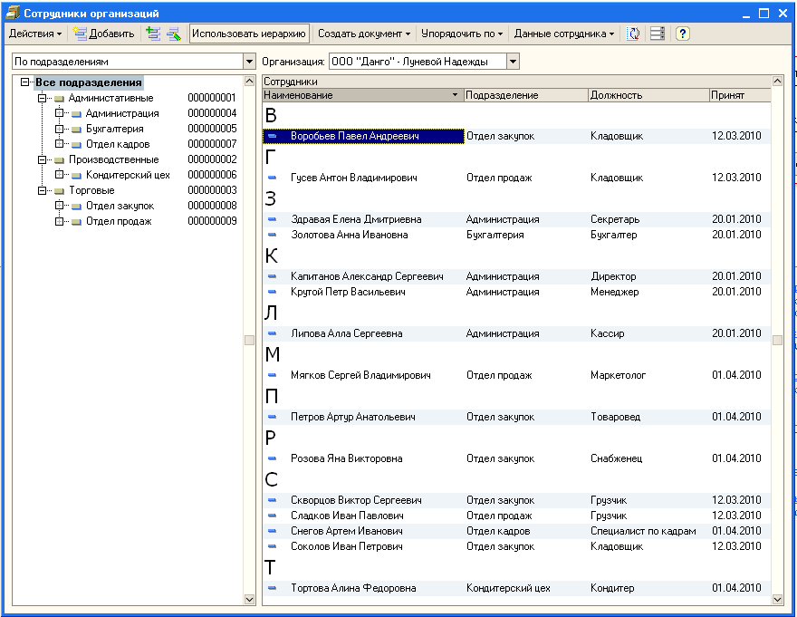The height and width of the screenshot is (617, 797).
Task: Click the refresh list icon in toolbar
Action: [634, 34]
